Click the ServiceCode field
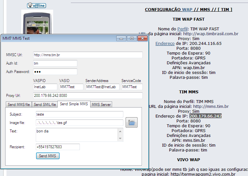Screen dimensions: 248x176 [132, 87]
